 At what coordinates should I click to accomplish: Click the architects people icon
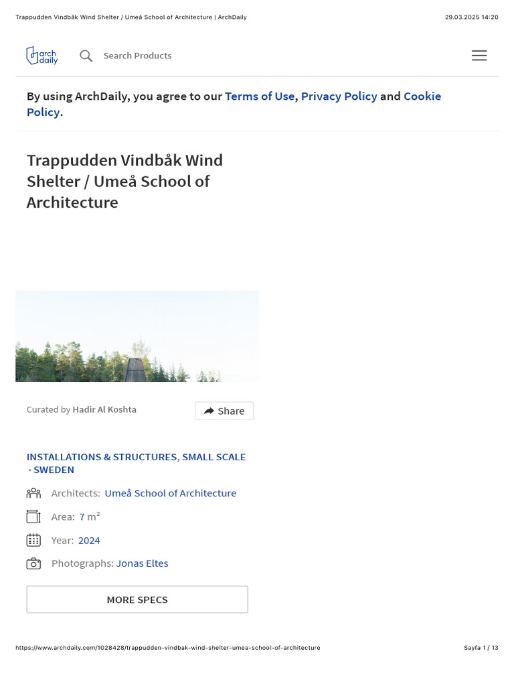[x=33, y=494]
